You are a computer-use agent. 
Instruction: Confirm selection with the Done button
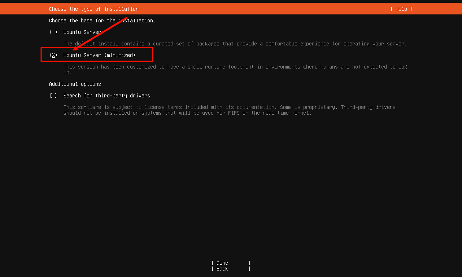(231, 263)
